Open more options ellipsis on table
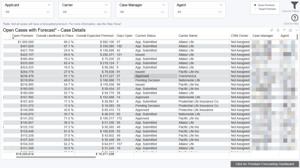Screen dimensions: 300x168 [x=296, y=30]
